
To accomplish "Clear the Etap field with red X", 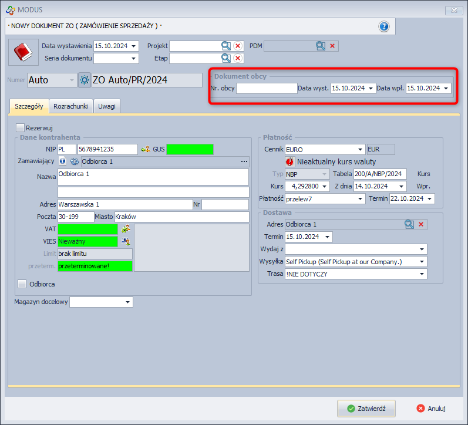I will pyautogui.click(x=238, y=58).
